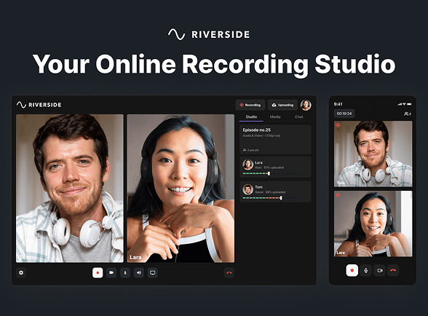Open settings gear in desktop studio
428x316 pixels.
tap(21, 272)
